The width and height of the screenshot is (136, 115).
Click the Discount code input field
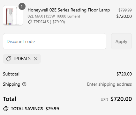point(55,41)
